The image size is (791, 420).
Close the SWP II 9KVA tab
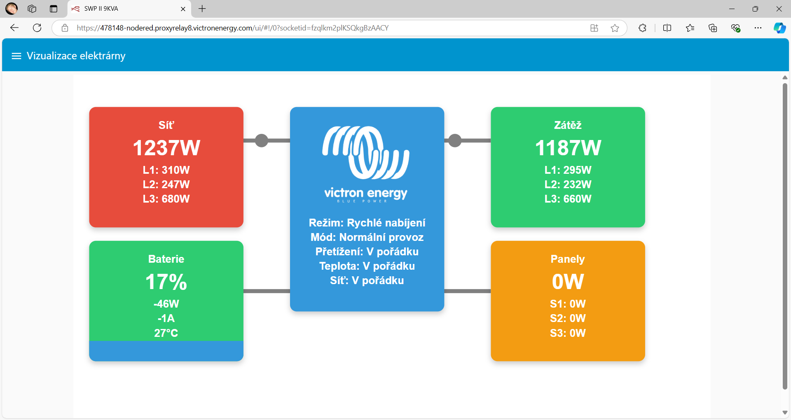[x=183, y=9]
